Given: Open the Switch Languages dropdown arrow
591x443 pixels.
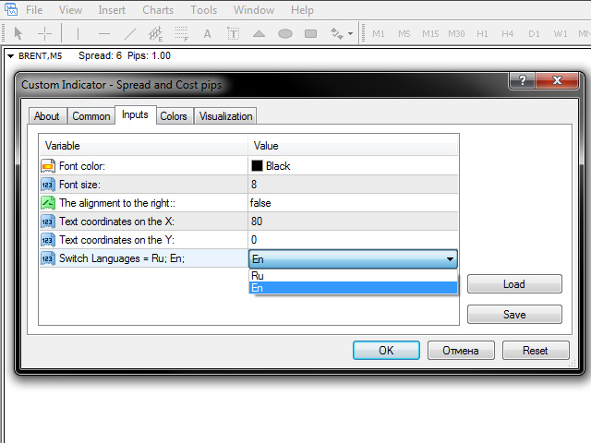Looking at the screenshot, I should (450, 259).
